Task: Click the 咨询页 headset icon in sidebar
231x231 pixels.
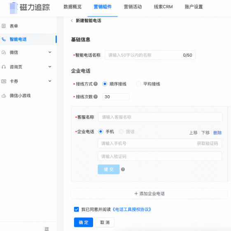Action: (4, 67)
